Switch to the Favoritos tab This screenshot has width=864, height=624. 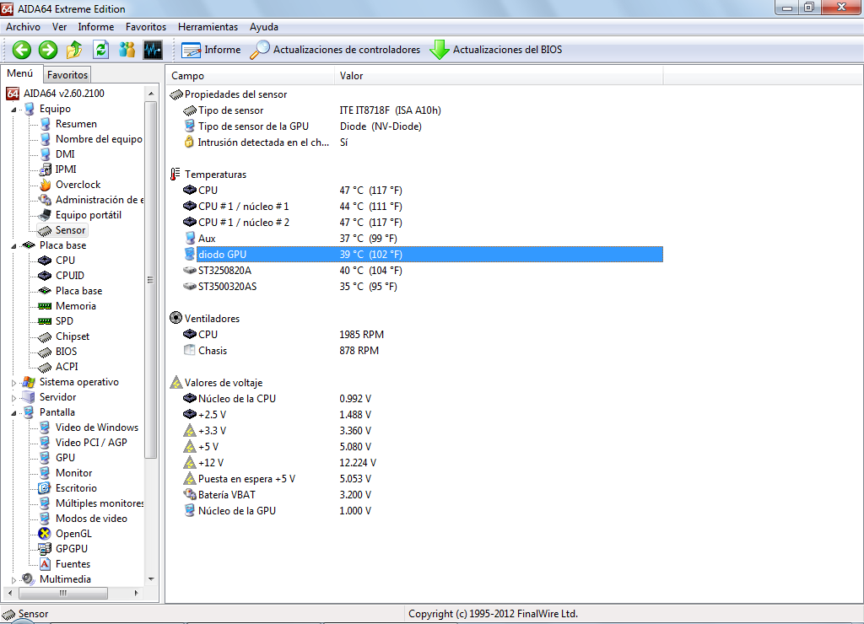tap(67, 74)
